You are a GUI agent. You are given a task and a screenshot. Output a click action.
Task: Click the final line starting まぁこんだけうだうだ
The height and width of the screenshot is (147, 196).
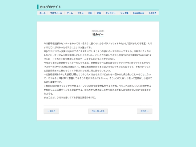pos(70,98)
